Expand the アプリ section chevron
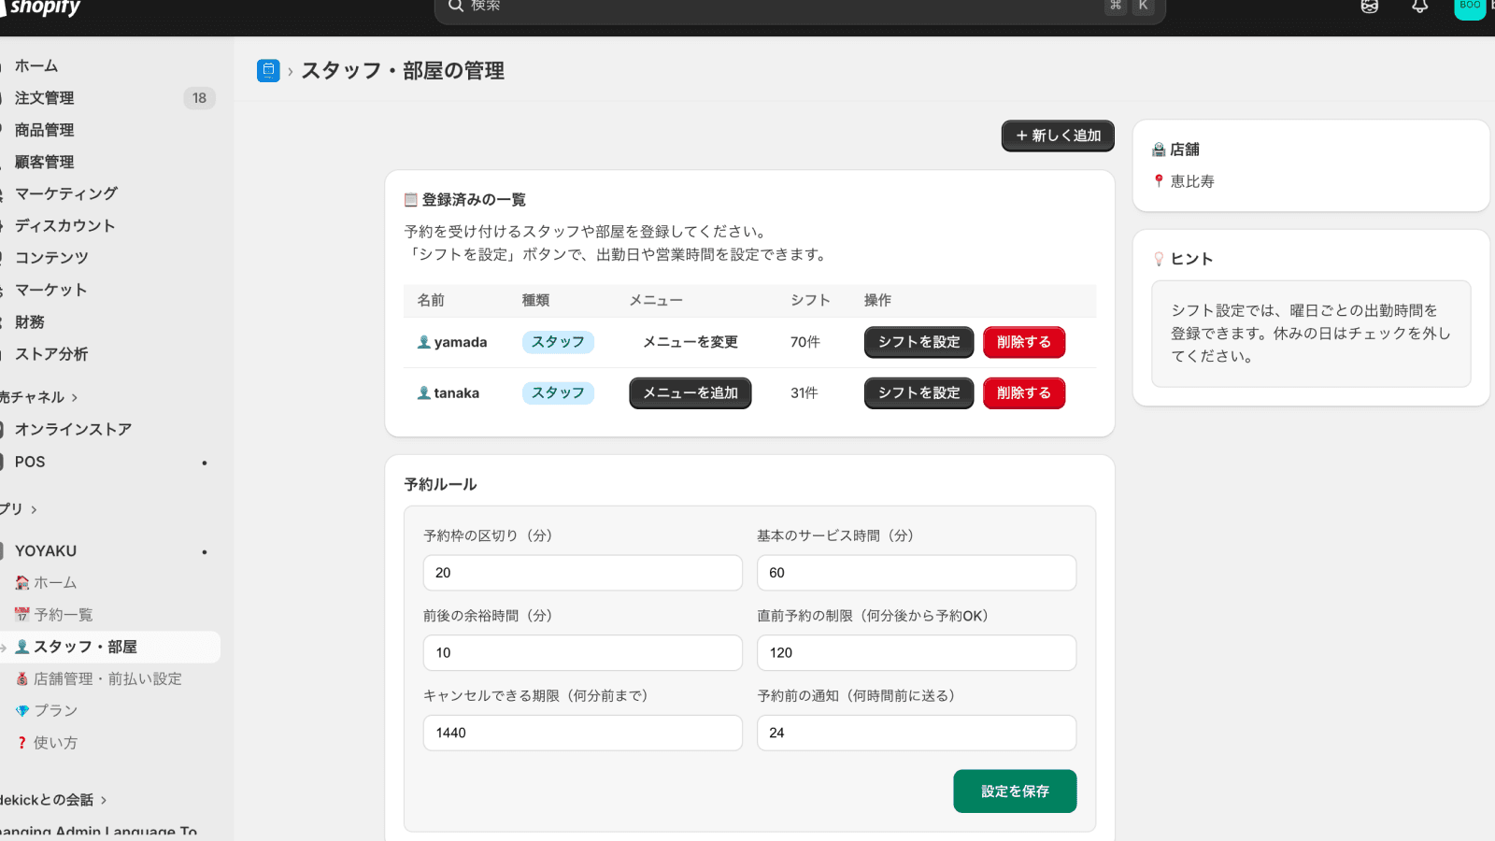 click(35, 509)
